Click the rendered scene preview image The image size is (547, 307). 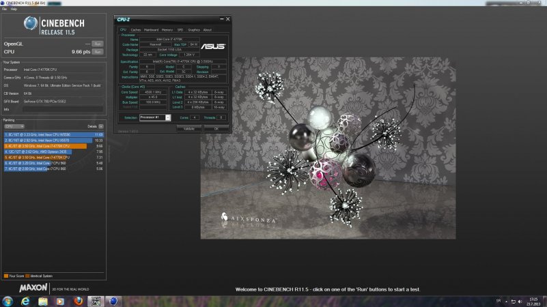[x=328, y=148]
